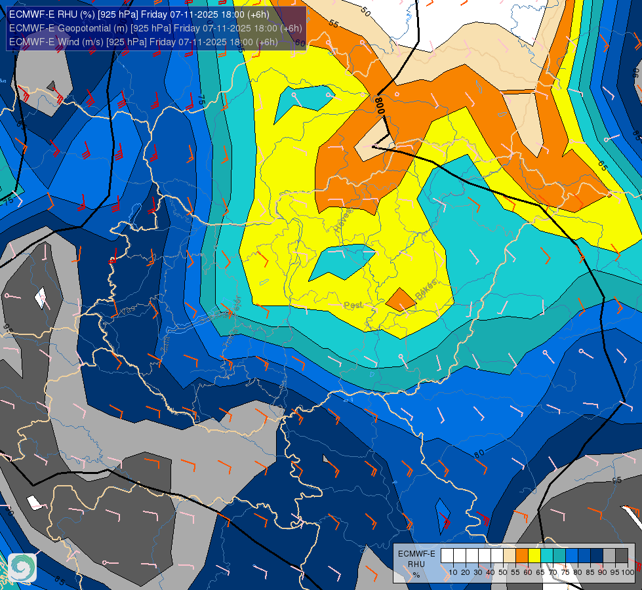Click the 65 humidity contour label on the map
The width and height of the screenshot is (642, 590).
click(602, 166)
